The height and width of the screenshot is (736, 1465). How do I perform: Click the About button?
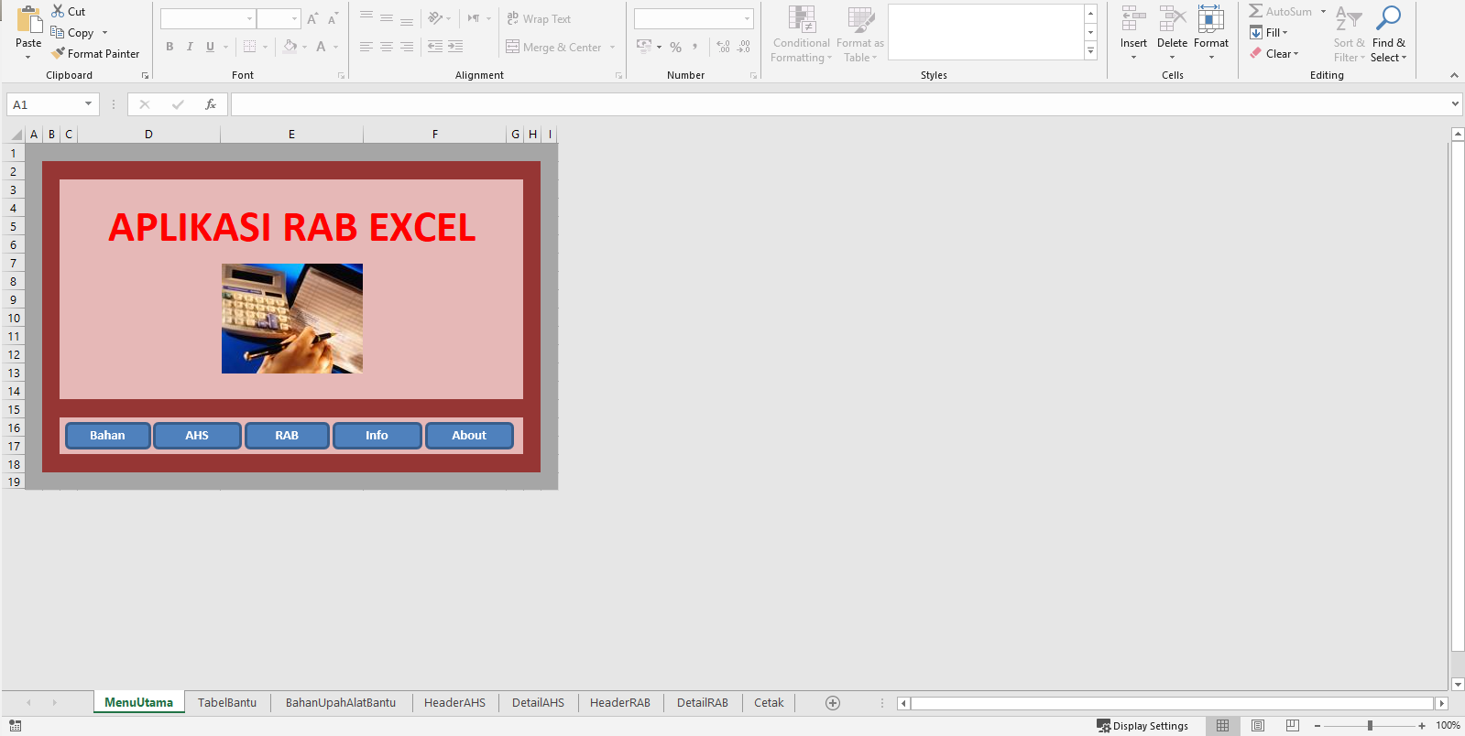(469, 436)
